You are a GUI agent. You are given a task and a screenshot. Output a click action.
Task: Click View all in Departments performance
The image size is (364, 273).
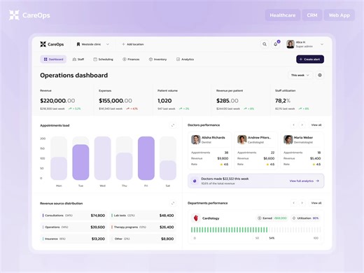(x=316, y=203)
